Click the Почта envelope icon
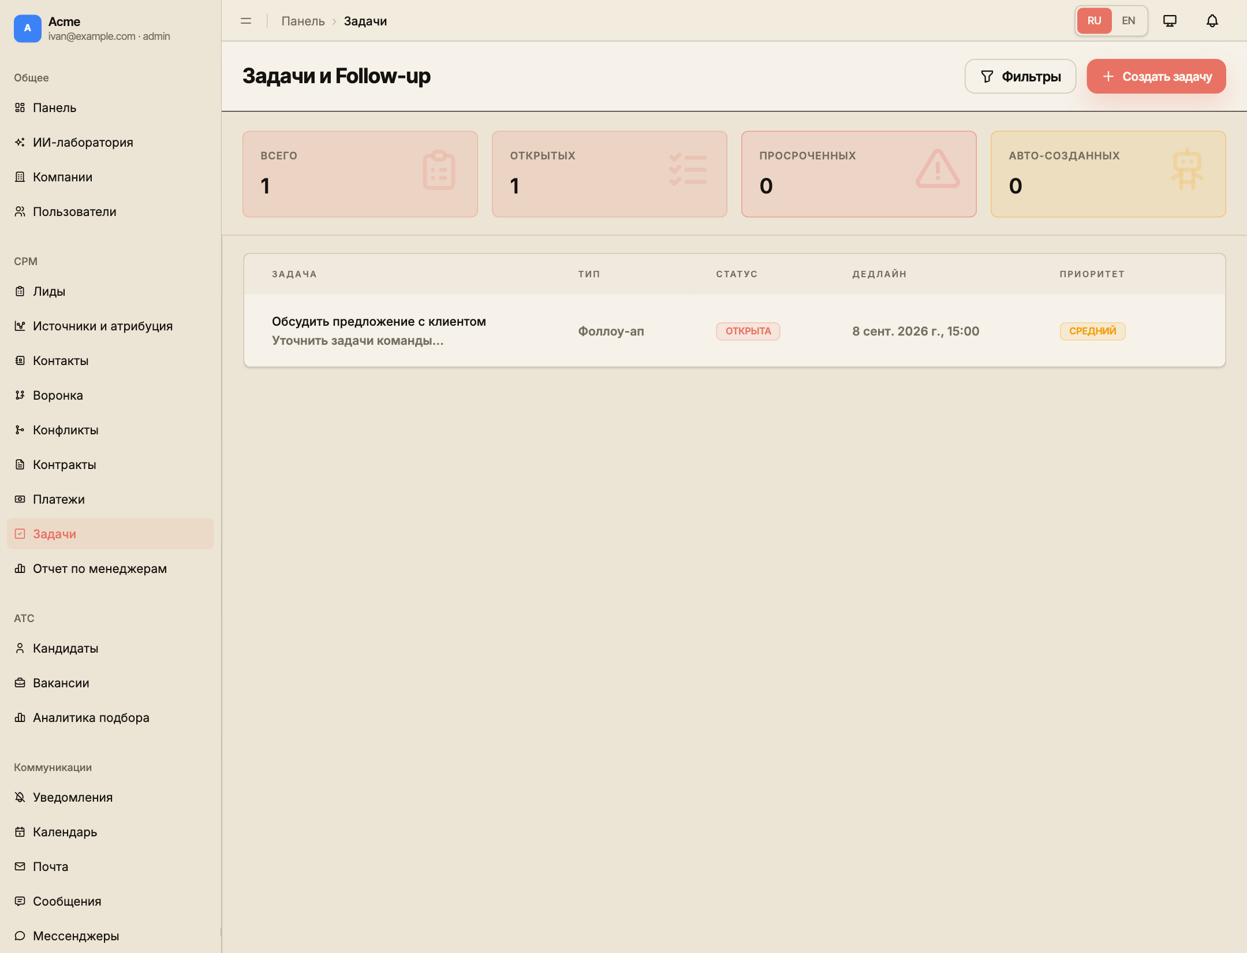Viewport: 1247px width, 953px height. pyautogui.click(x=20, y=866)
